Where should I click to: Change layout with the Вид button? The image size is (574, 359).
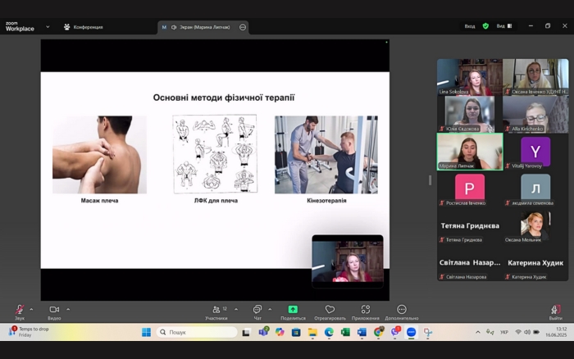503,26
